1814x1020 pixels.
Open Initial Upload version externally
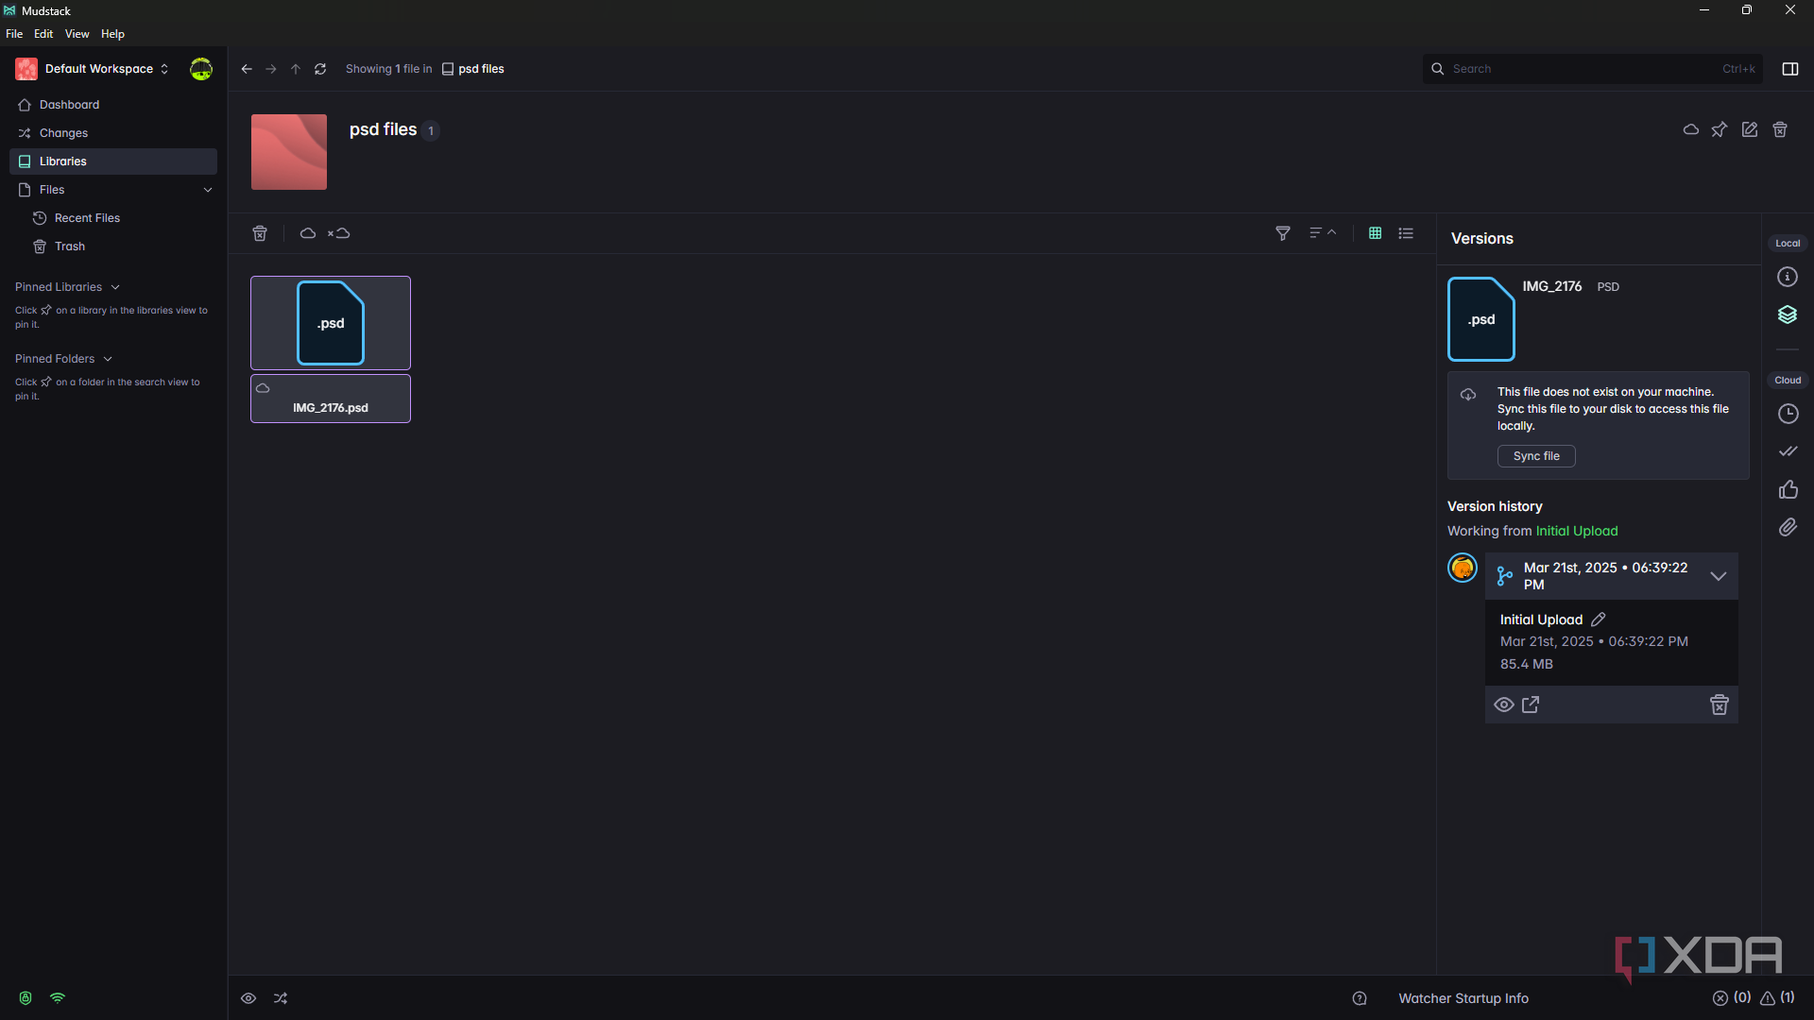[x=1531, y=705]
